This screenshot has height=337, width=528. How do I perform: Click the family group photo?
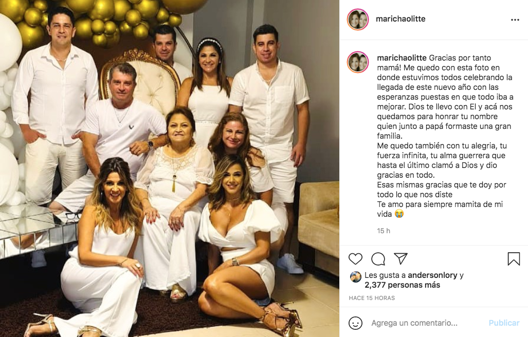(x=170, y=168)
